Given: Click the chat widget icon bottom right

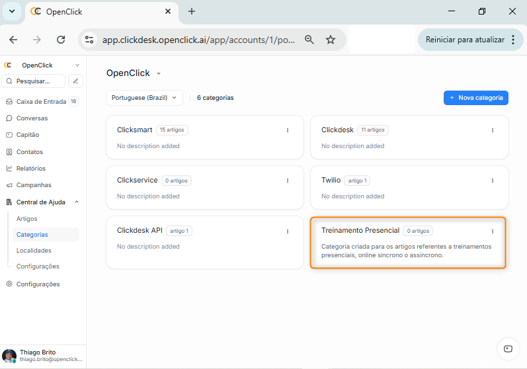Looking at the screenshot, I should [508, 348].
